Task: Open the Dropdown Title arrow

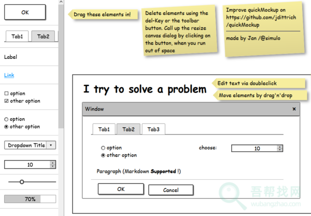Action: [51, 145]
